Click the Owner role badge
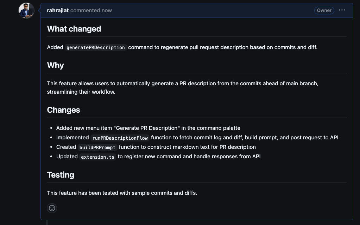This screenshot has height=225, width=360. tap(324, 10)
